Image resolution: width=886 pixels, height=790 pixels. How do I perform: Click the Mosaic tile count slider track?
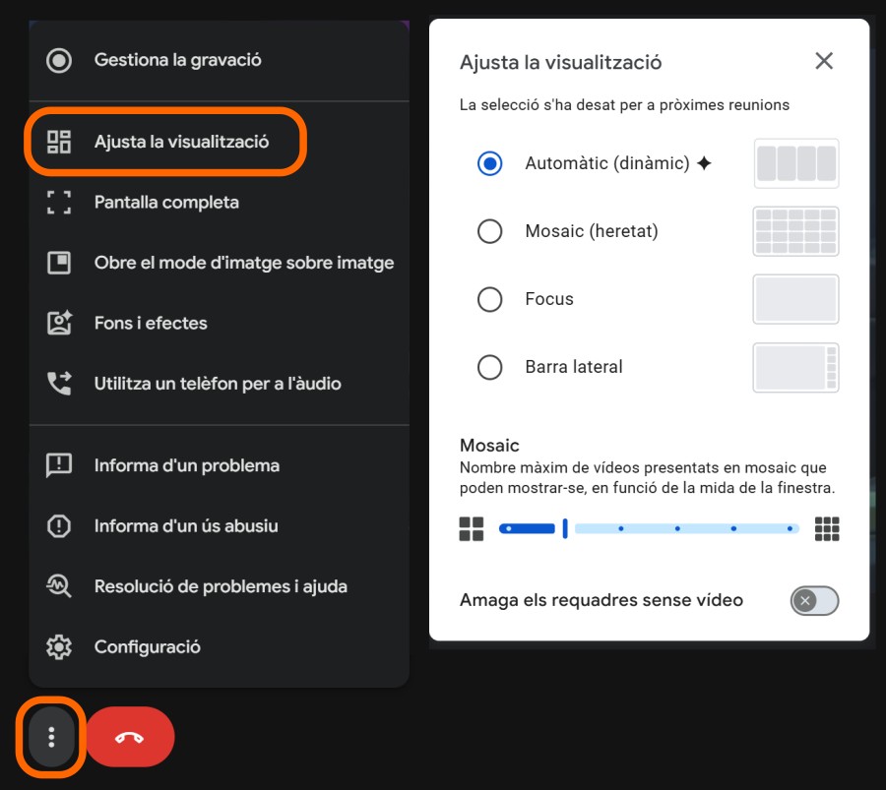pyautogui.click(x=650, y=529)
